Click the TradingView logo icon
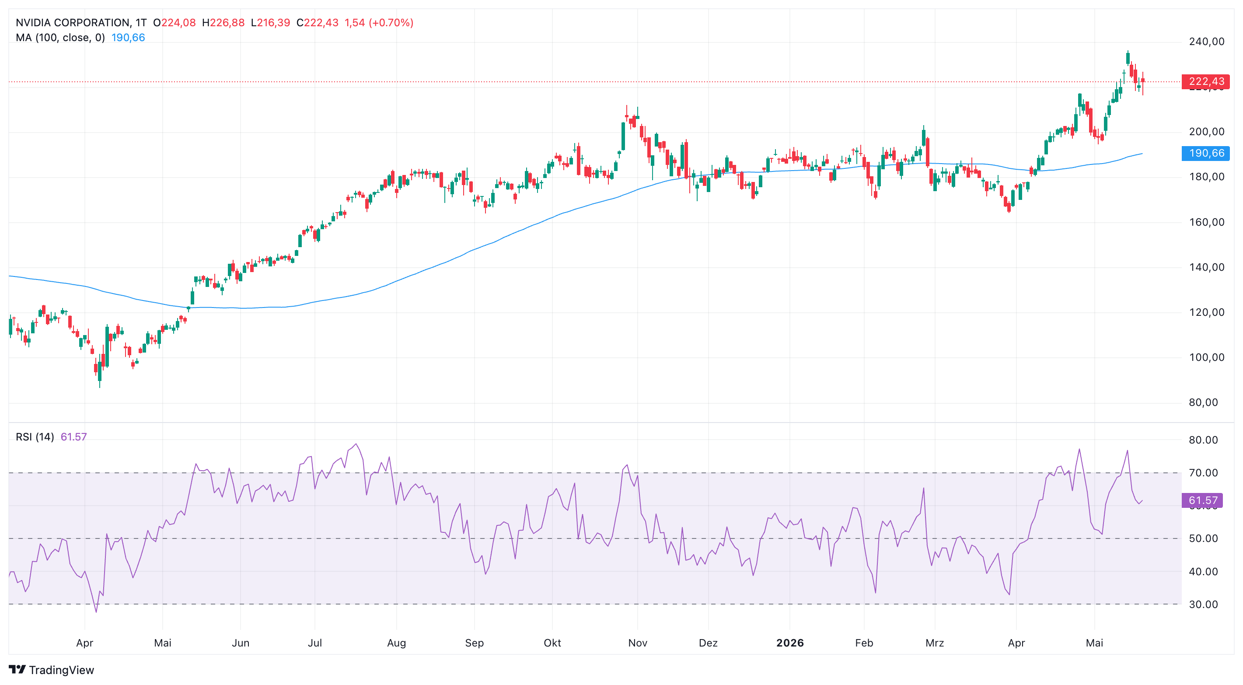Viewport: 1243px width, 685px height. (x=17, y=670)
